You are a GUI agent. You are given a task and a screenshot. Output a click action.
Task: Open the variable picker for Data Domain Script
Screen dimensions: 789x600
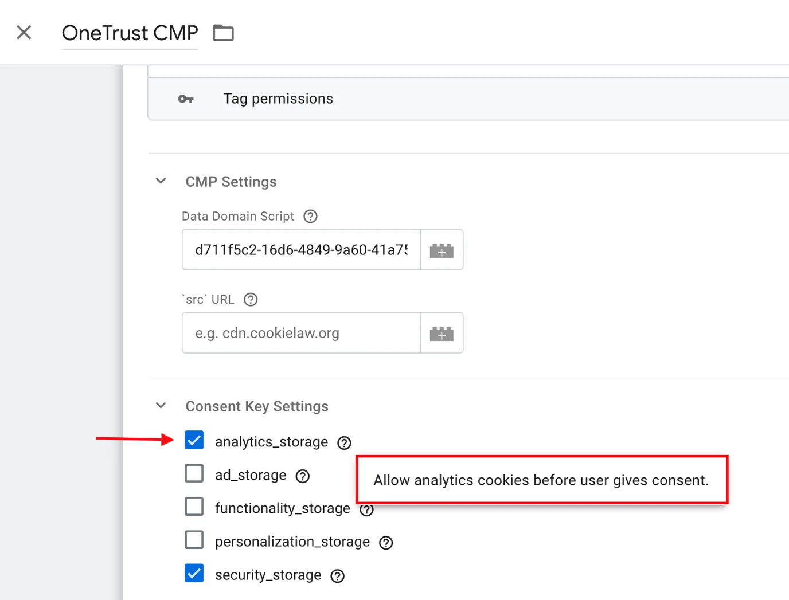[x=442, y=250]
